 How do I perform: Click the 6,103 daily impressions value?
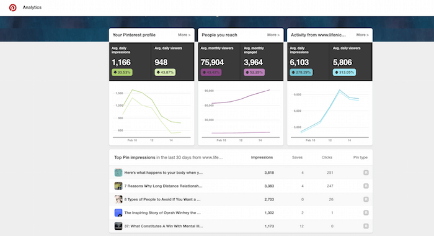click(299, 62)
